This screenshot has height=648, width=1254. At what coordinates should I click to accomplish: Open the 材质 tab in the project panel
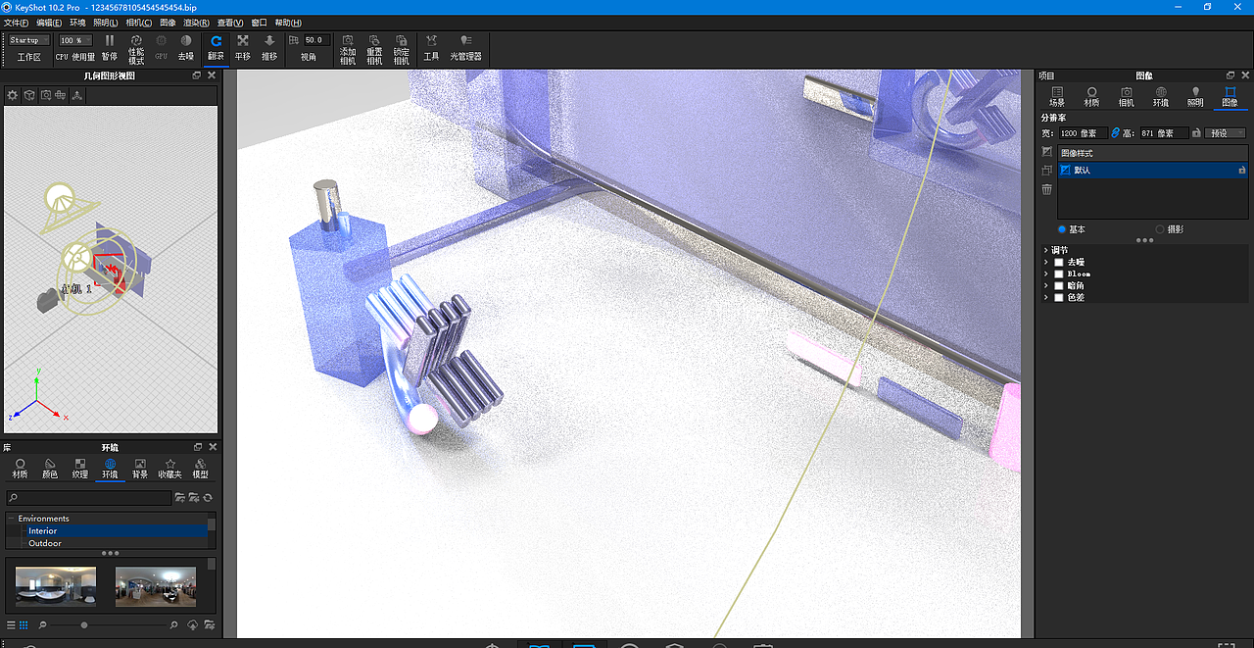[x=1092, y=95]
